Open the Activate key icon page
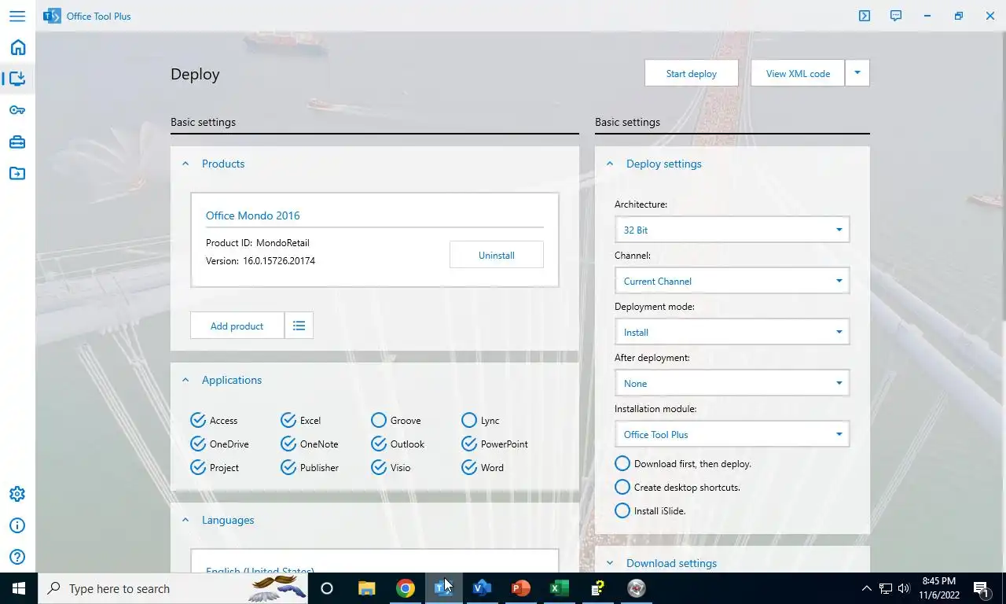Screen dimensions: 1006x604 pyautogui.click(x=17, y=110)
